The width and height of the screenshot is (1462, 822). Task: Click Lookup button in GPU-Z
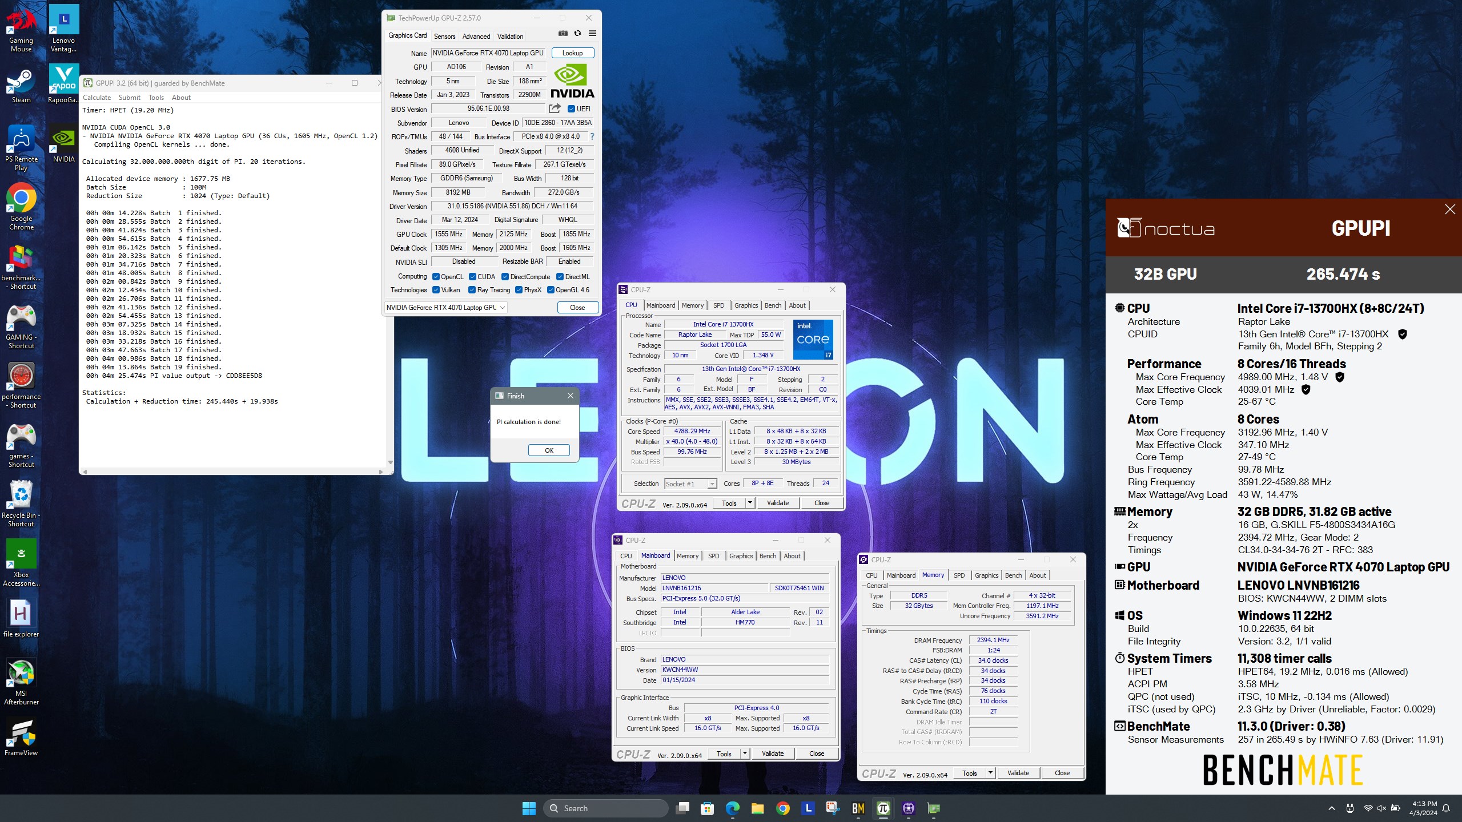coord(572,53)
